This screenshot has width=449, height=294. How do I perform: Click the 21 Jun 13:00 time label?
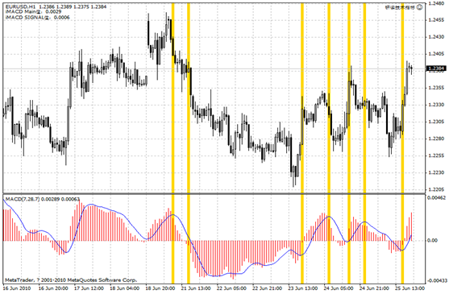coord(196,288)
